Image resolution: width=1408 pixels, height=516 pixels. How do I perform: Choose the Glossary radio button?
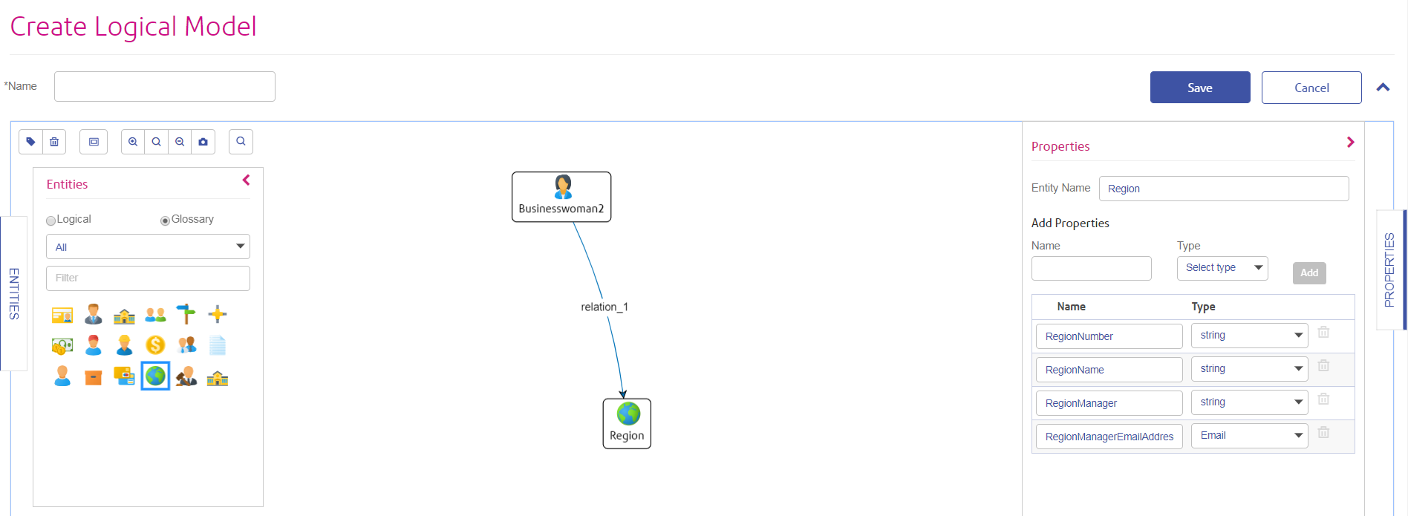[x=165, y=221]
